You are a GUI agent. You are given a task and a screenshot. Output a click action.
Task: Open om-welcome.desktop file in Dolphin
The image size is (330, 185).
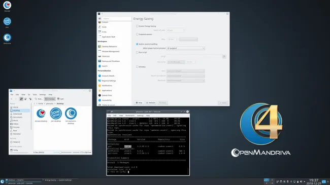tap(71, 116)
